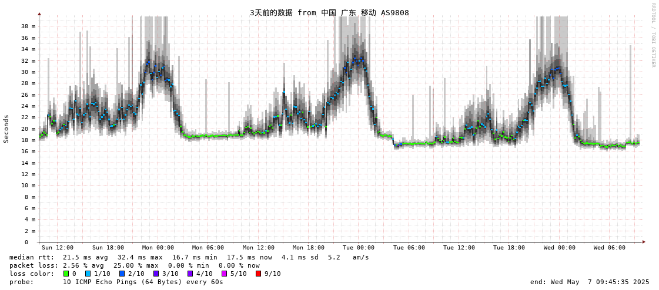The height and width of the screenshot is (290, 659).
Task: Click the light blue 1/10 loss swatch
Action: [x=86, y=274]
